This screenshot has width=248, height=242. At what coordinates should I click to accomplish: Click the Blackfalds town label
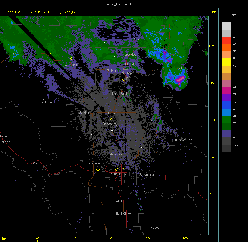coord(127,64)
